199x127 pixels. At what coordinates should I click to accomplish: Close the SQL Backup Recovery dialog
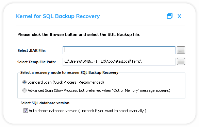pos(179,16)
